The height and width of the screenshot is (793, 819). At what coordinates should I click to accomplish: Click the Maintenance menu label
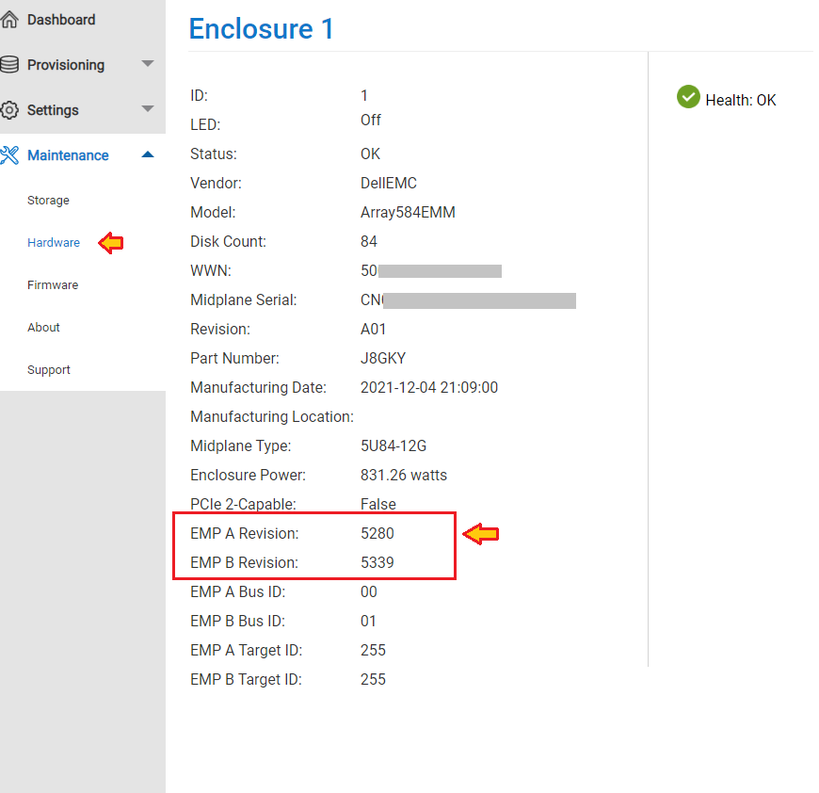[70, 154]
